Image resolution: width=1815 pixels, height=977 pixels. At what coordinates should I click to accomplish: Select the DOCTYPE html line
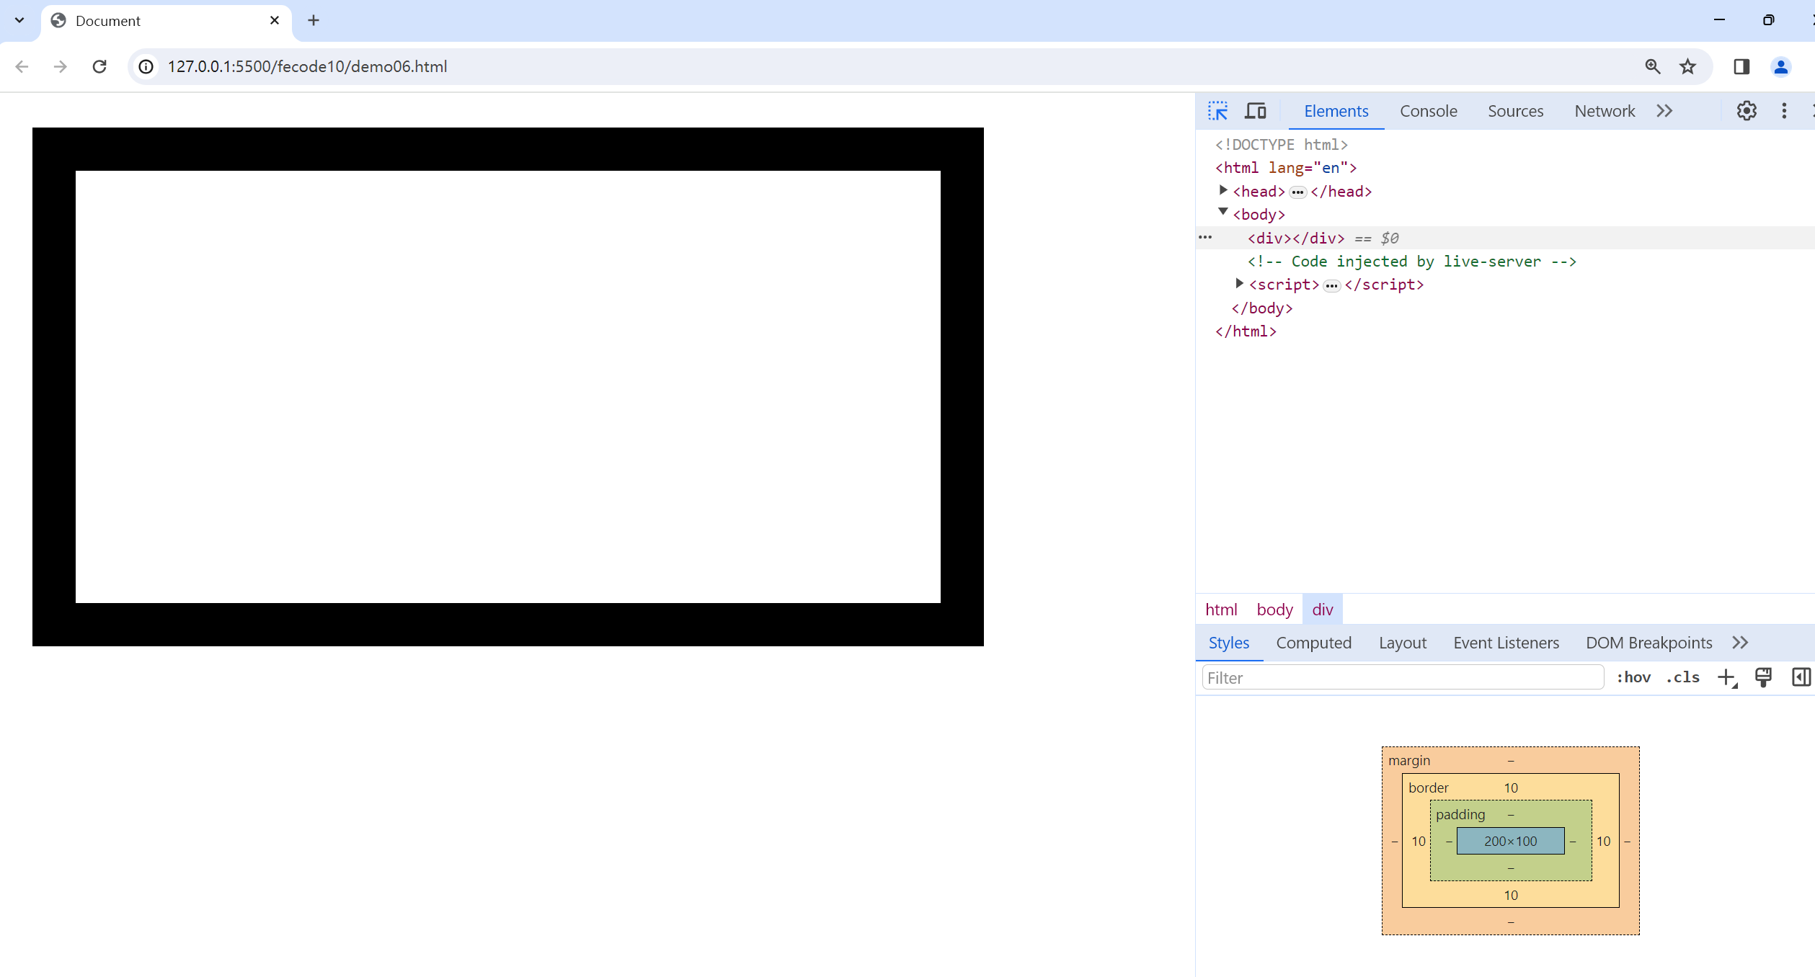(x=1281, y=145)
